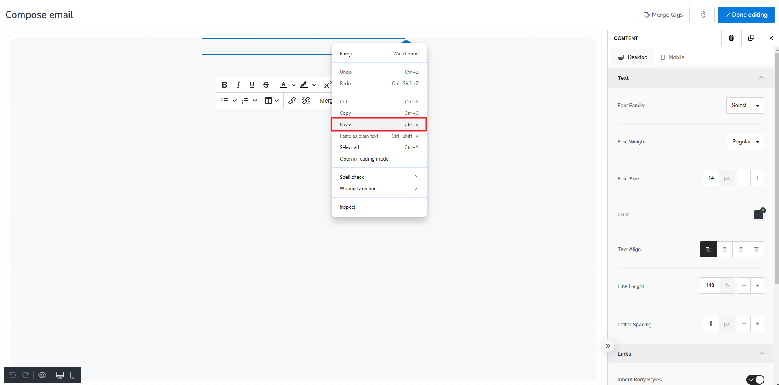The width and height of the screenshot is (779, 385).
Task: Click the undo arrow in the bottom bar
Action: 13,375
